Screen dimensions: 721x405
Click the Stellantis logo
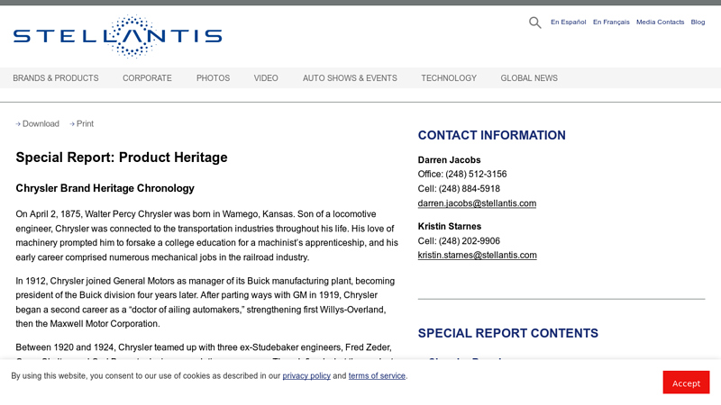(x=117, y=36)
